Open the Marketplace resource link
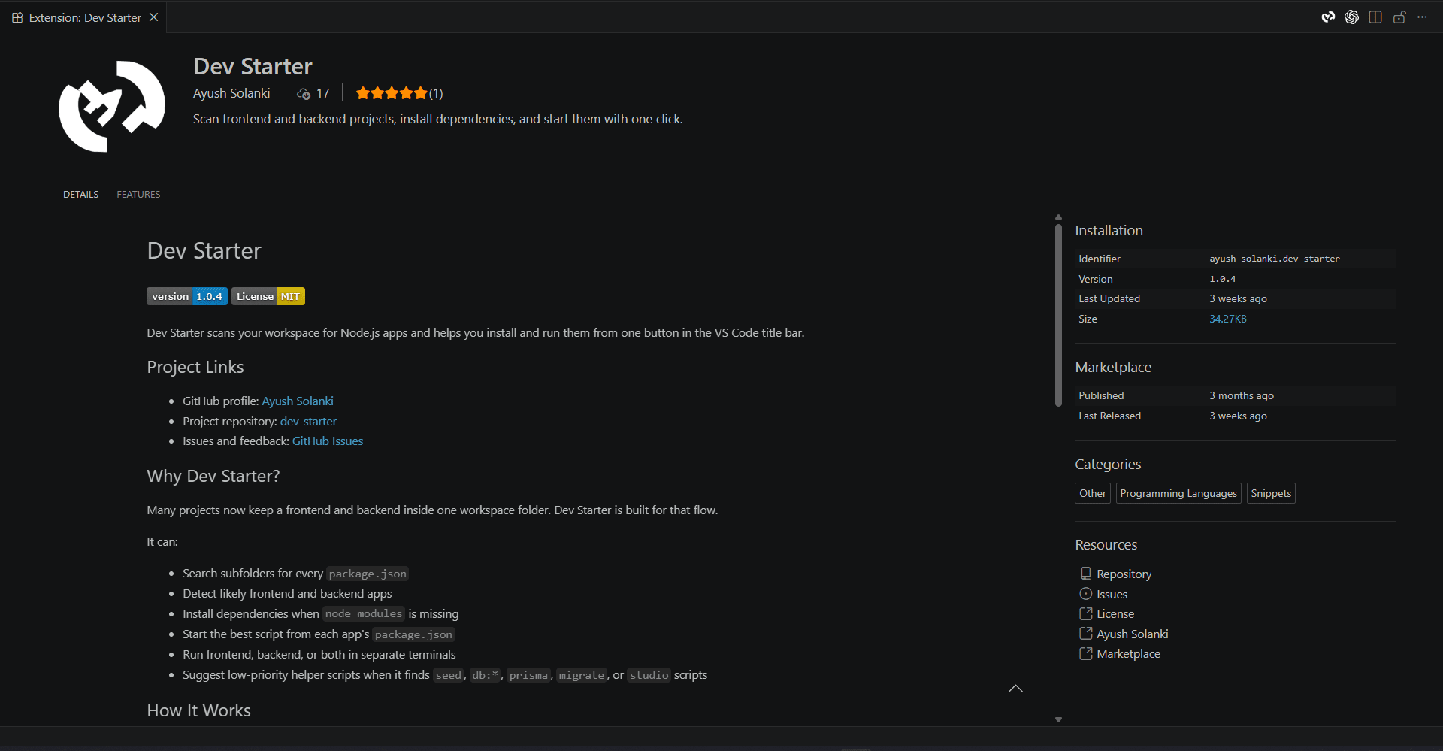Viewport: 1443px width, 751px height. [x=1128, y=653]
